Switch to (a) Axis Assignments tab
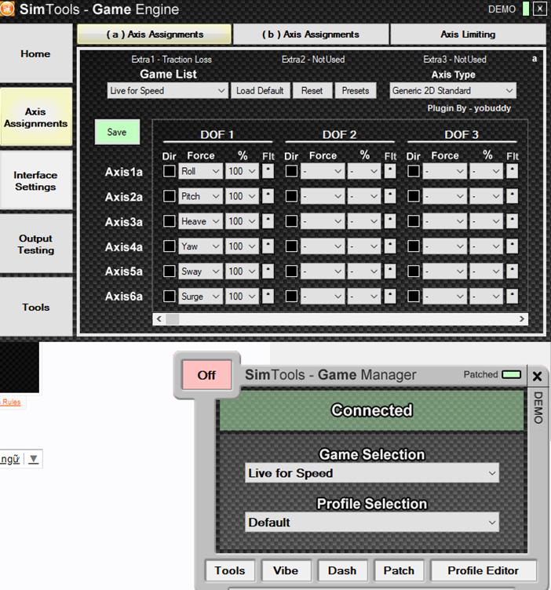This screenshot has width=551, height=590. (155, 35)
